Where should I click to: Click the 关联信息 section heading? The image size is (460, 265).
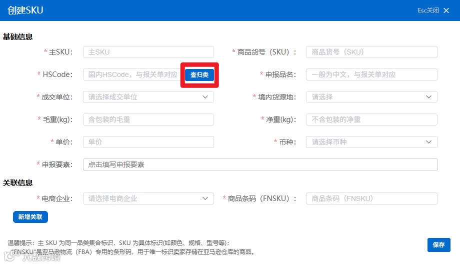(x=17, y=183)
